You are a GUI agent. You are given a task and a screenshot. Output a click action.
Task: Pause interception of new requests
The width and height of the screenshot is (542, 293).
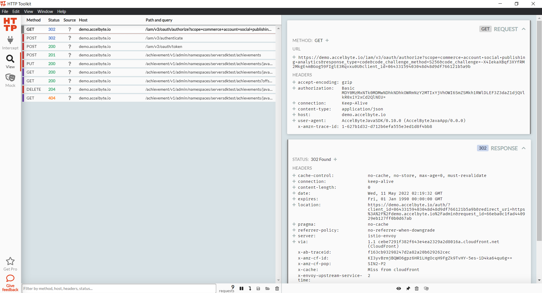click(x=241, y=288)
